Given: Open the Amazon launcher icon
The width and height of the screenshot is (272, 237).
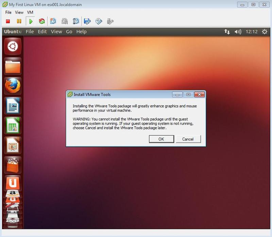Looking at the screenshot, I should coord(13,193).
